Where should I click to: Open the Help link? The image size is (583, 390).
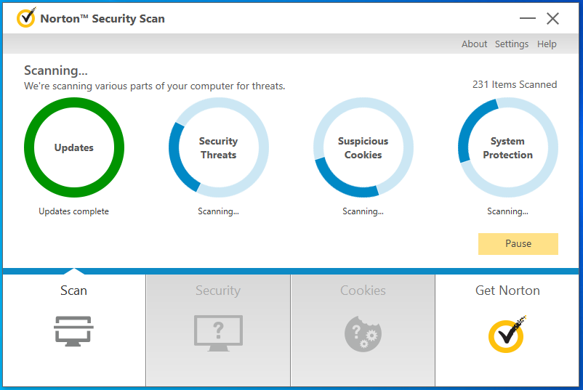(547, 44)
